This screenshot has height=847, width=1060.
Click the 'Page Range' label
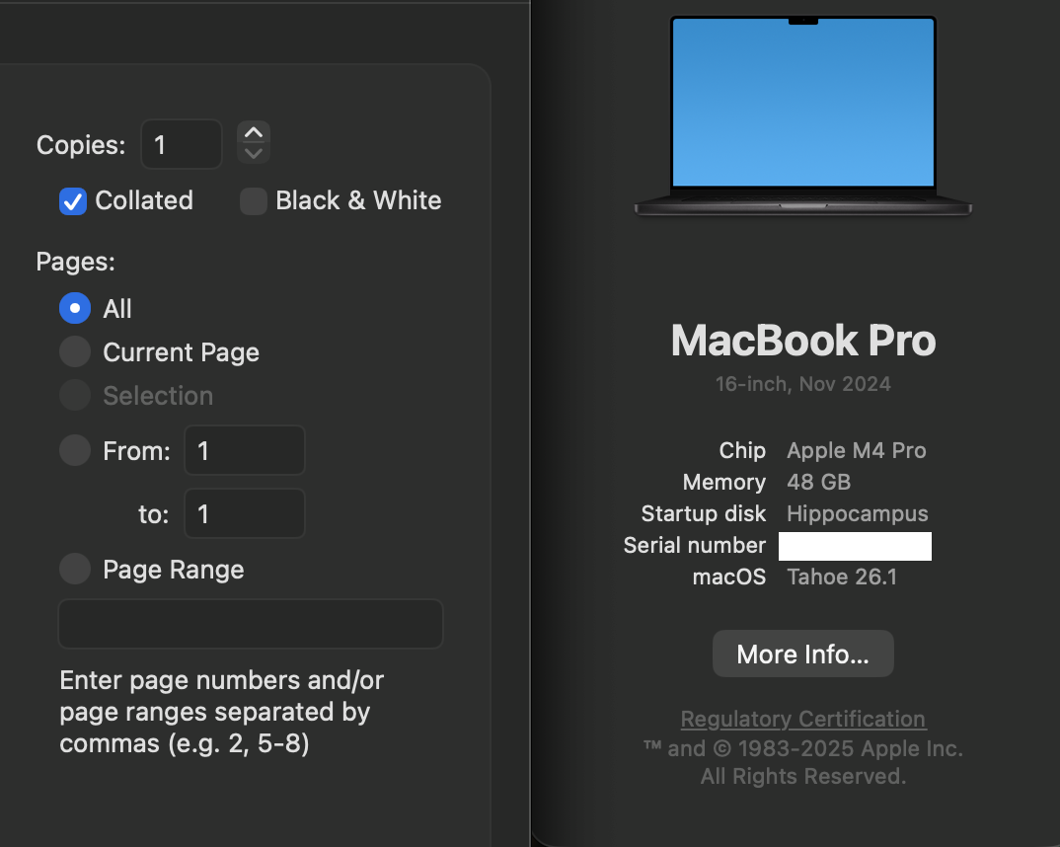173,570
